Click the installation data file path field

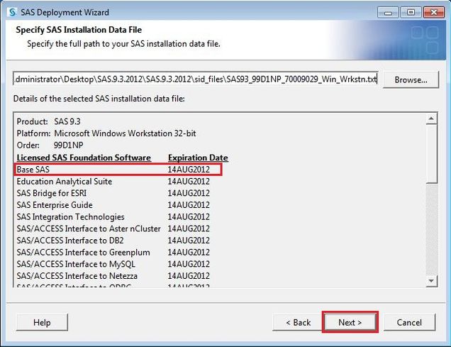[196, 79]
